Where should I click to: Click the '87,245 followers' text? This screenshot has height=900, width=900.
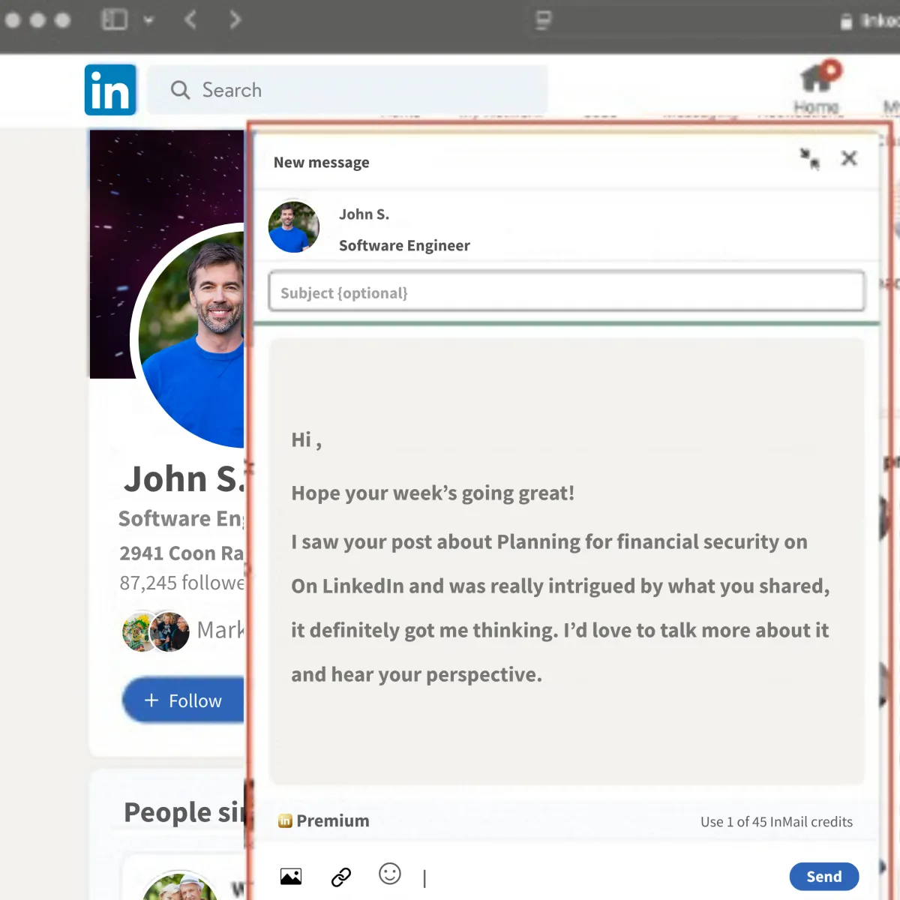tap(182, 583)
